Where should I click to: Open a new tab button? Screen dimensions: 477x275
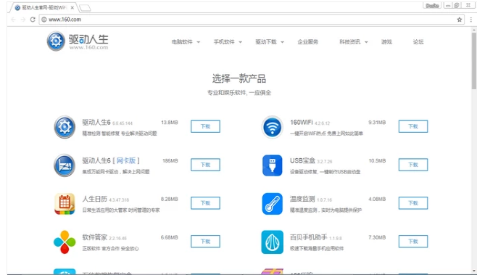point(85,8)
